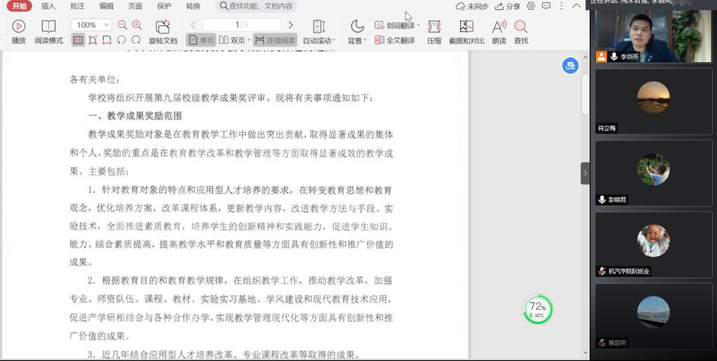
Task: Click the zoom out magnifier icon
Action: 123,24
